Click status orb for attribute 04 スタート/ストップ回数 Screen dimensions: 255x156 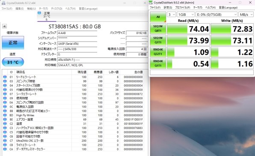(5, 85)
